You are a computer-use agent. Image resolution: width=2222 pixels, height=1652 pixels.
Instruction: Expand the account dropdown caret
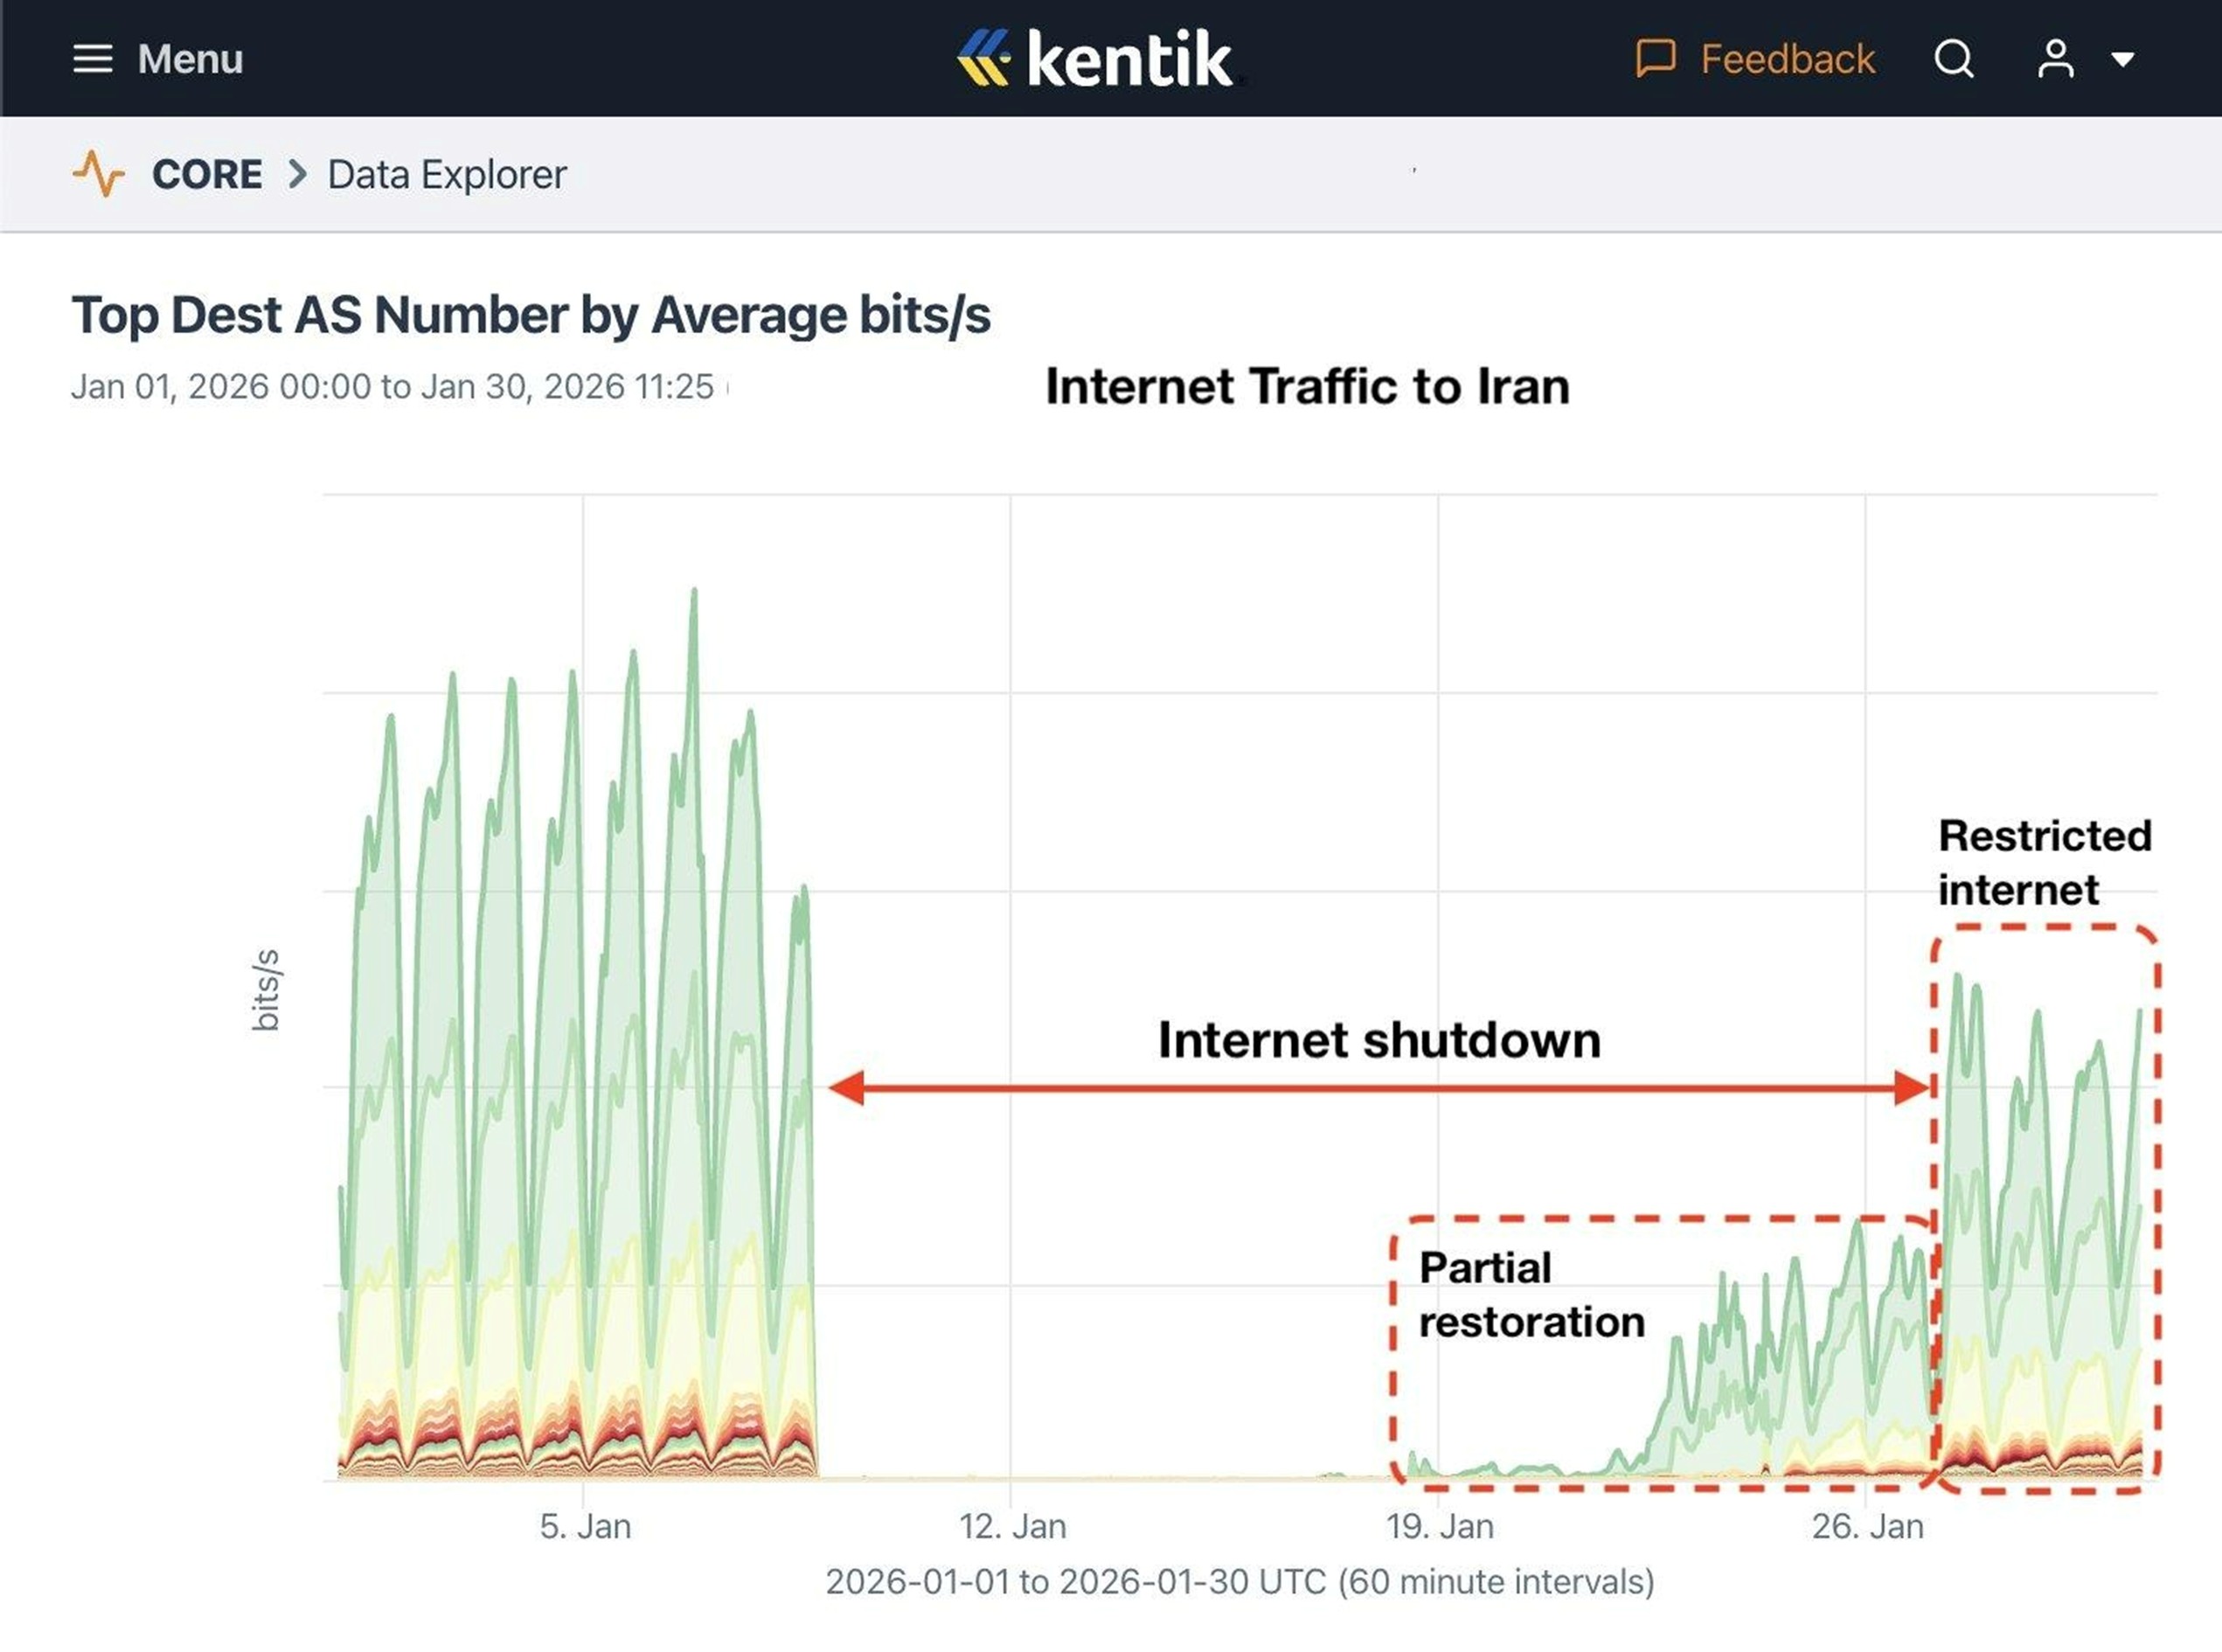pos(2125,60)
